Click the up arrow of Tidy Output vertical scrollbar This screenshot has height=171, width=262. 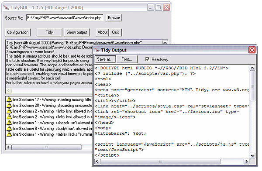(x=252, y=68)
